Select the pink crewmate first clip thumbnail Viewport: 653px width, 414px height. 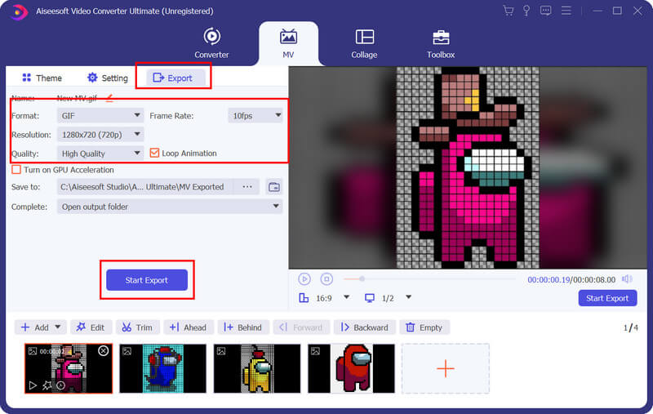[69, 368]
